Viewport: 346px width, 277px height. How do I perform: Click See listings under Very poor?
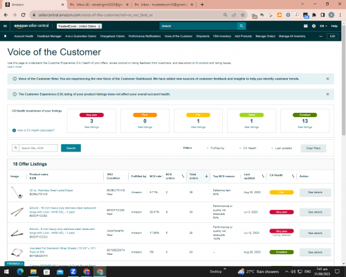point(91,127)
